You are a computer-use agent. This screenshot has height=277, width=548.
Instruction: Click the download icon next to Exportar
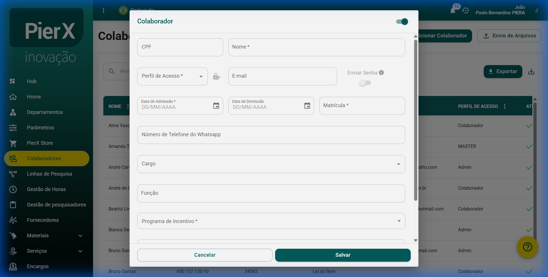[x=531, y=72]
